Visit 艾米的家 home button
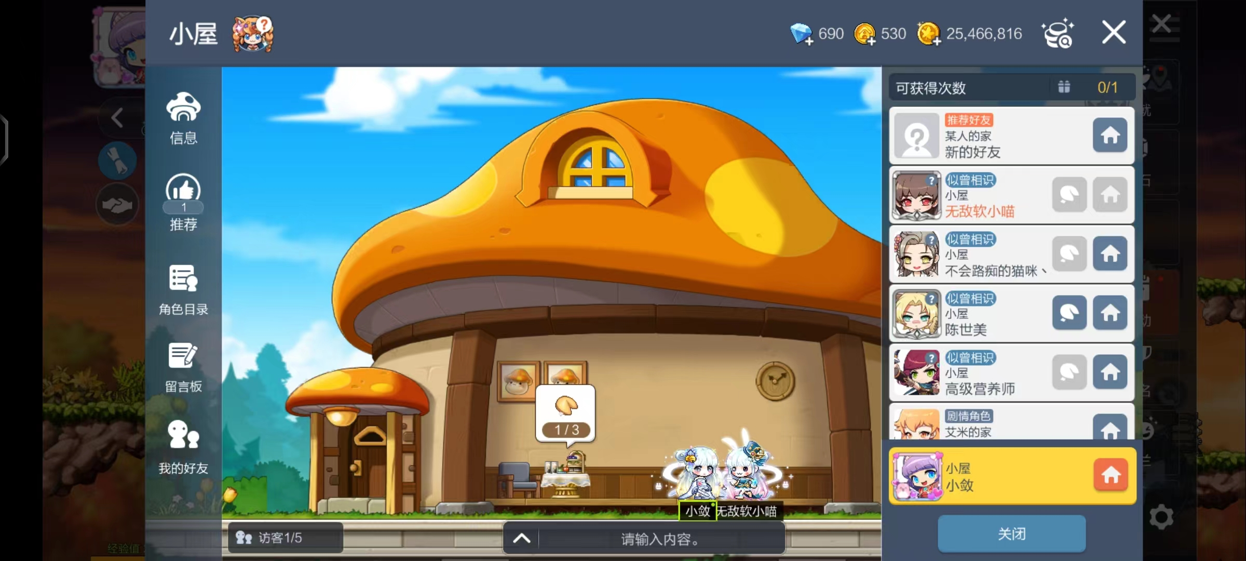 1109,428
